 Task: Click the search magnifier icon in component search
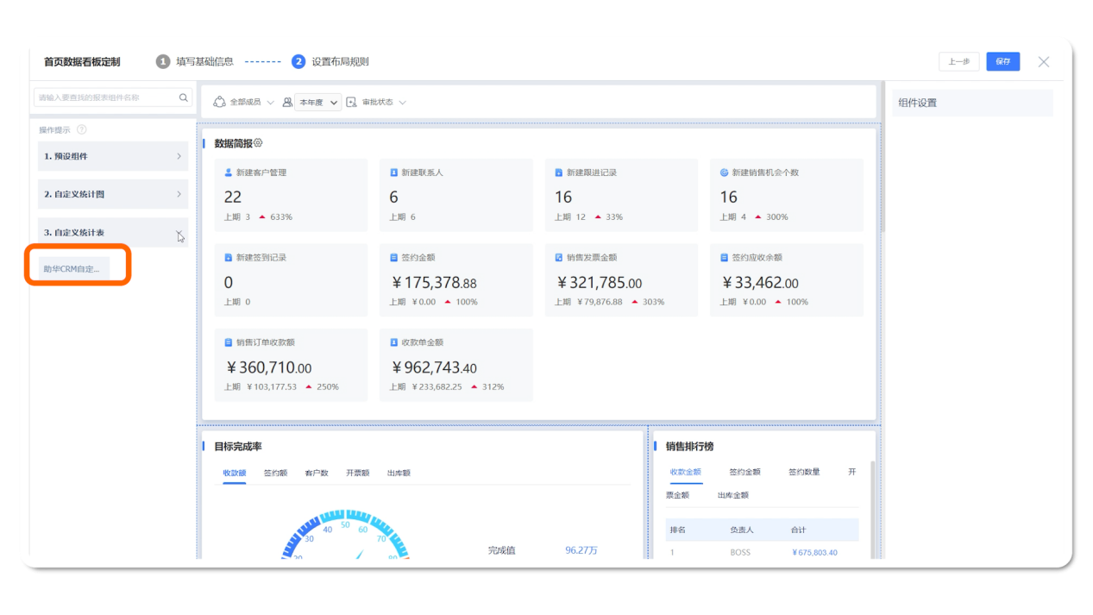click(183, 97)
